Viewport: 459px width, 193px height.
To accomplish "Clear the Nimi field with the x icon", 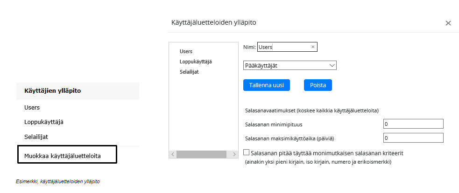I will 313,47.
